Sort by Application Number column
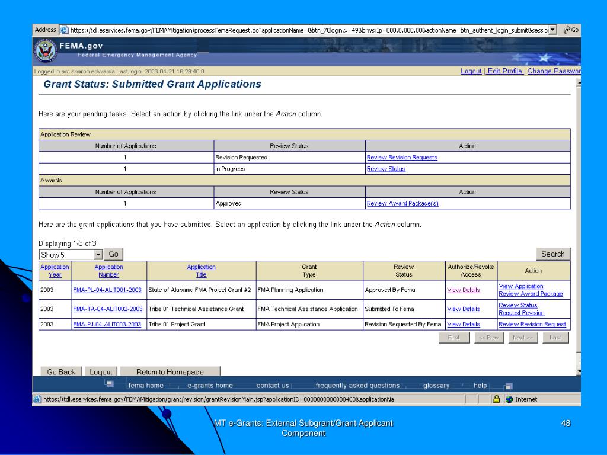Image resolution: width=607 pixels, height=455 pixels. coord(109,271)
